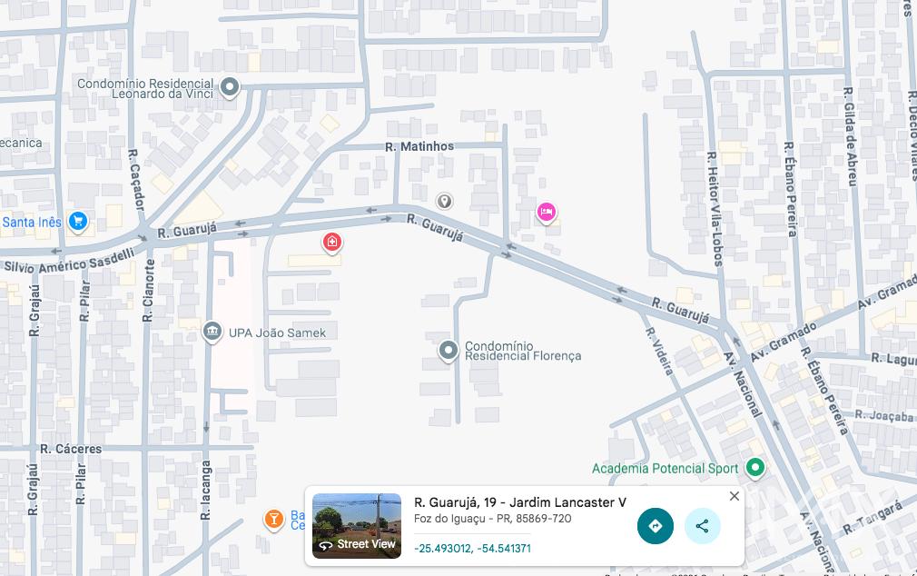The height and width of the screenshot is (576, 917).
Task: Share this location via the share button
Action: (702, 526)
